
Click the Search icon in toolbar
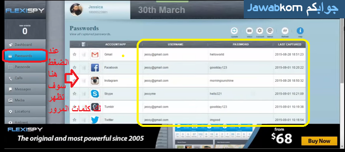point(270,31)
